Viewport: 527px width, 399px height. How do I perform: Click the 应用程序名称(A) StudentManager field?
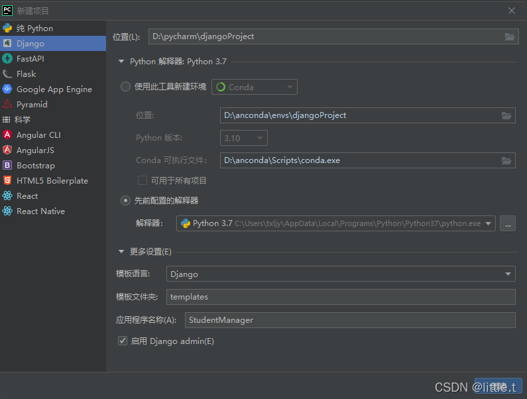coord(350,320)
